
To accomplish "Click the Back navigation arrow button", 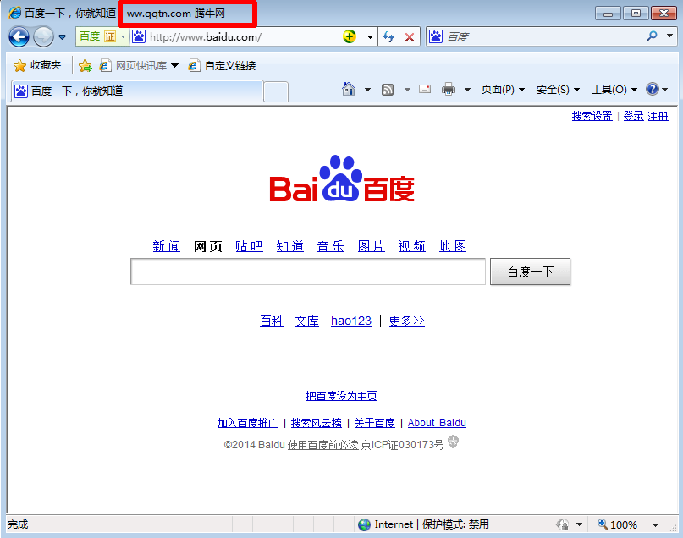I will pos(19,36).
